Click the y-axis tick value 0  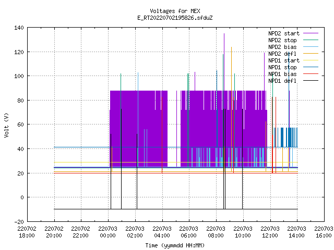(22, 197)
